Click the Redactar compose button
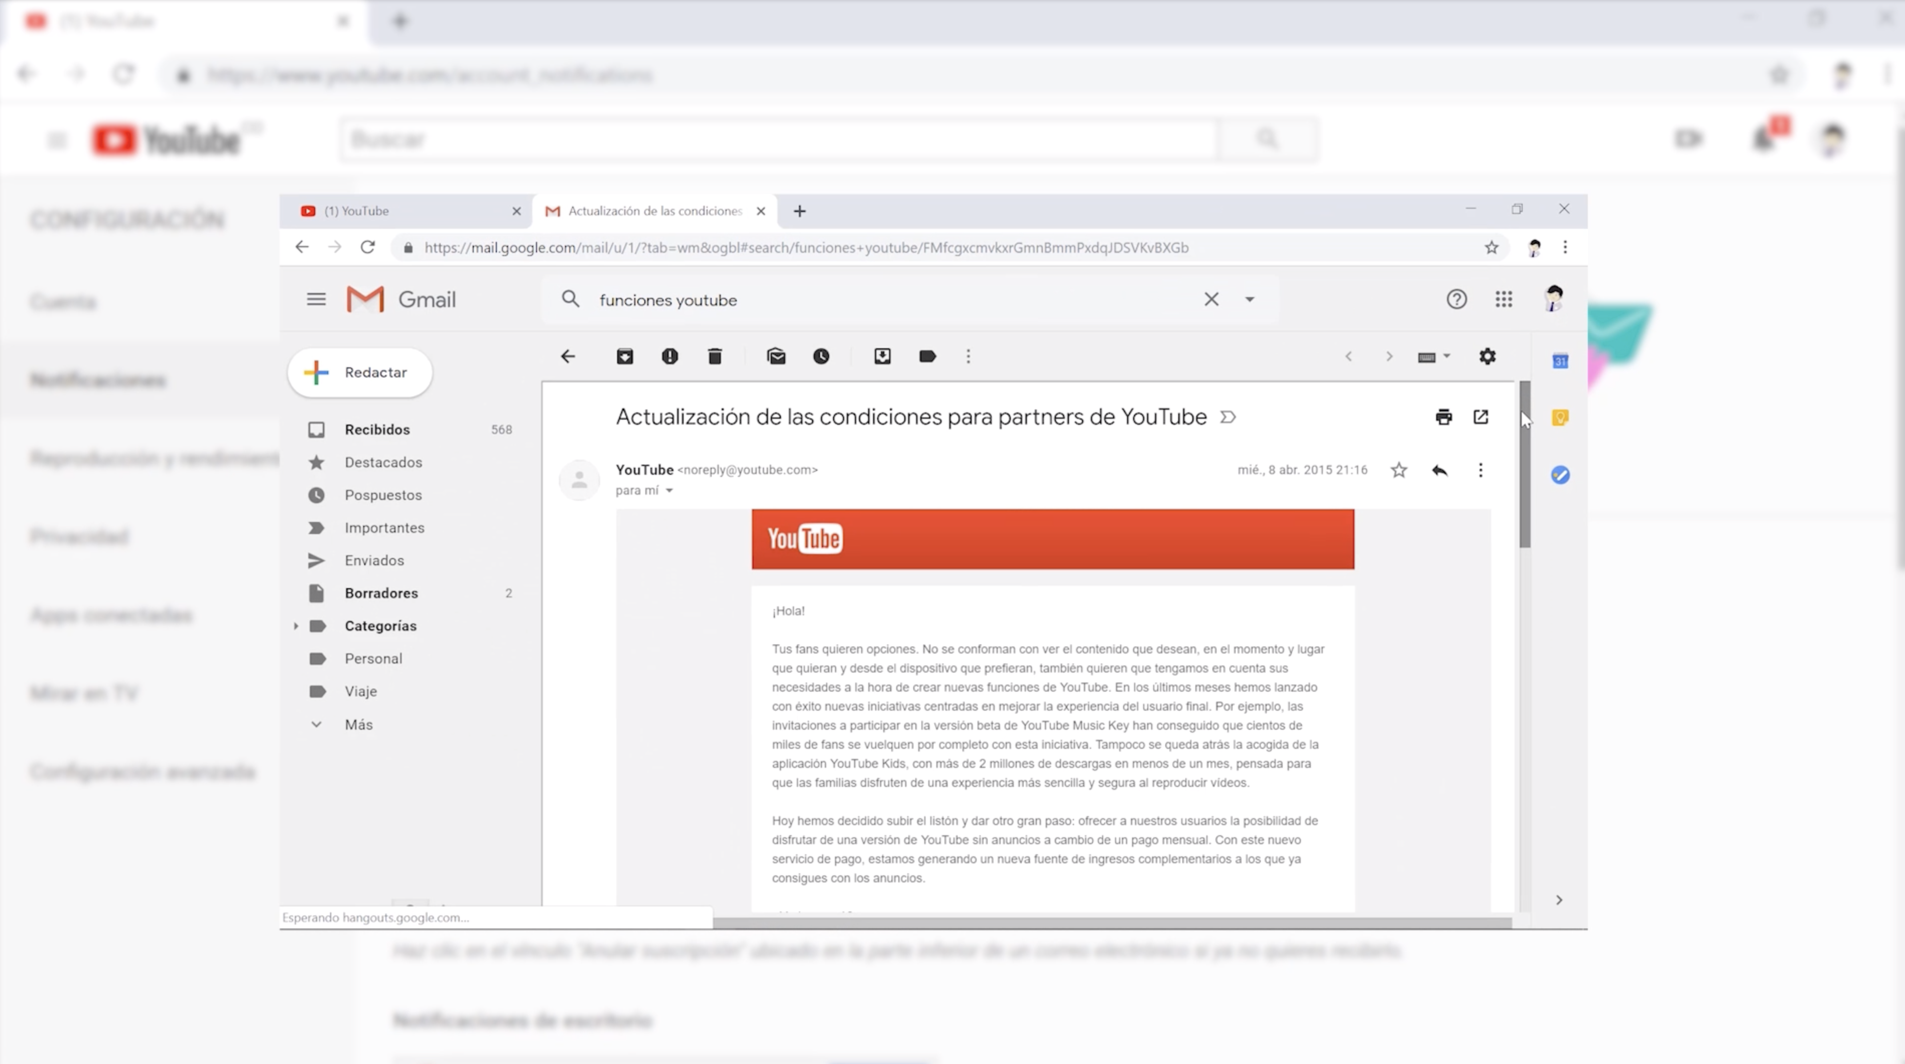The height and width of the screenshot is (1064, 1905). (359, 373)
